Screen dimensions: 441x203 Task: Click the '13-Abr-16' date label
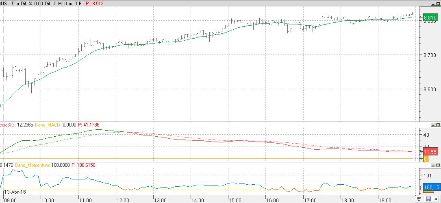point(15,192)
